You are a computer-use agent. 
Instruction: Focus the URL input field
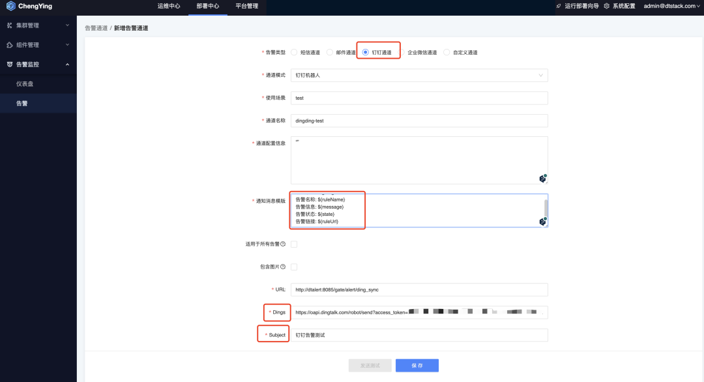(419, 289)
